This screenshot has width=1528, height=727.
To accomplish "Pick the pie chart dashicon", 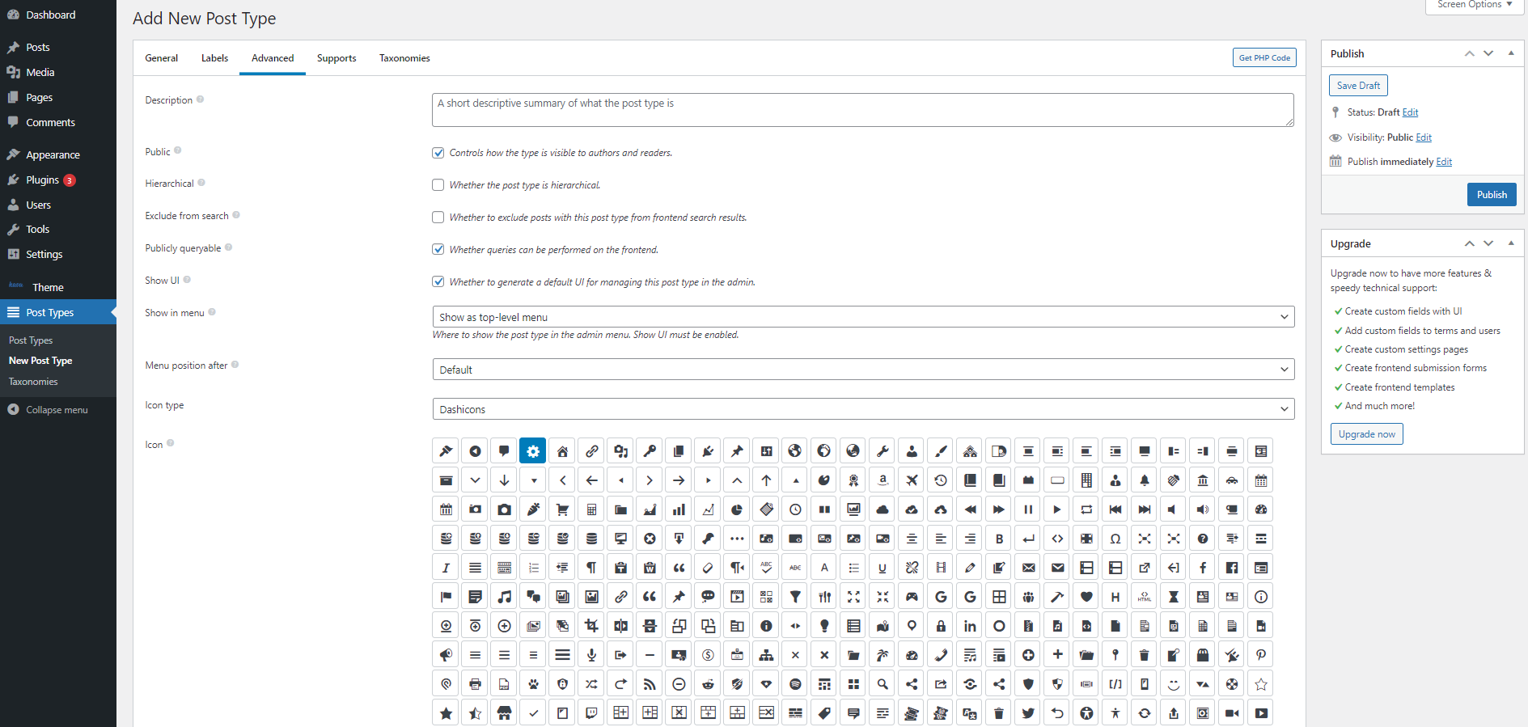I will click(x=737, y=509).
